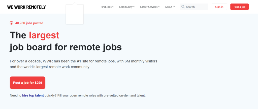Expand the Community chevron arrow

pos(134,7)
